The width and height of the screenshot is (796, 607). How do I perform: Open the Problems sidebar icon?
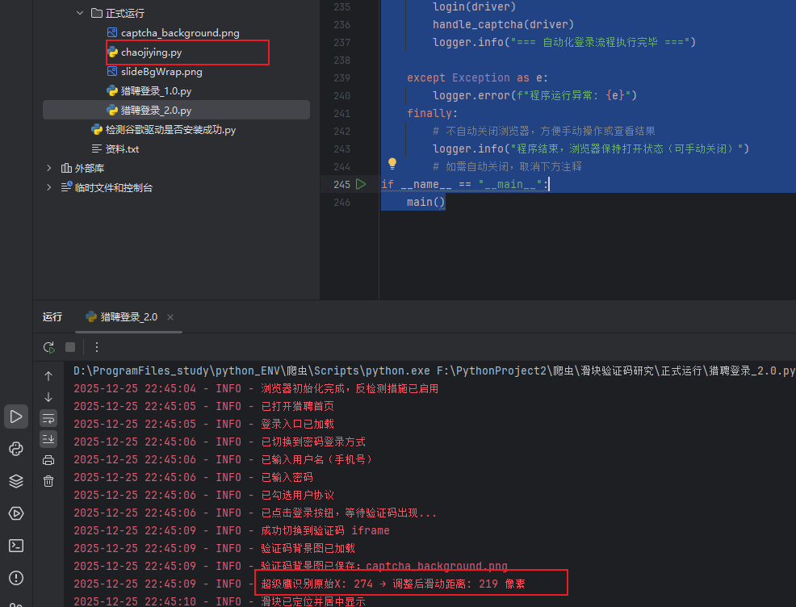(15, 578)
